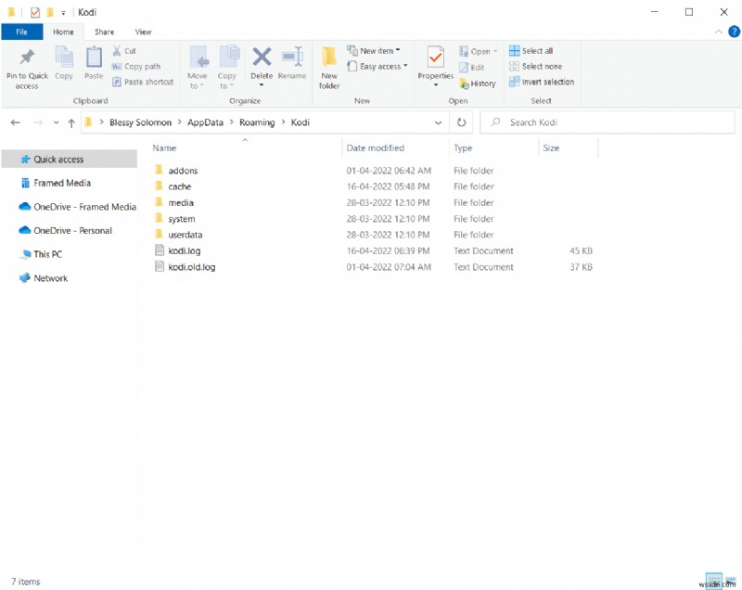Click the Open command in ribbon

(478, 51)
